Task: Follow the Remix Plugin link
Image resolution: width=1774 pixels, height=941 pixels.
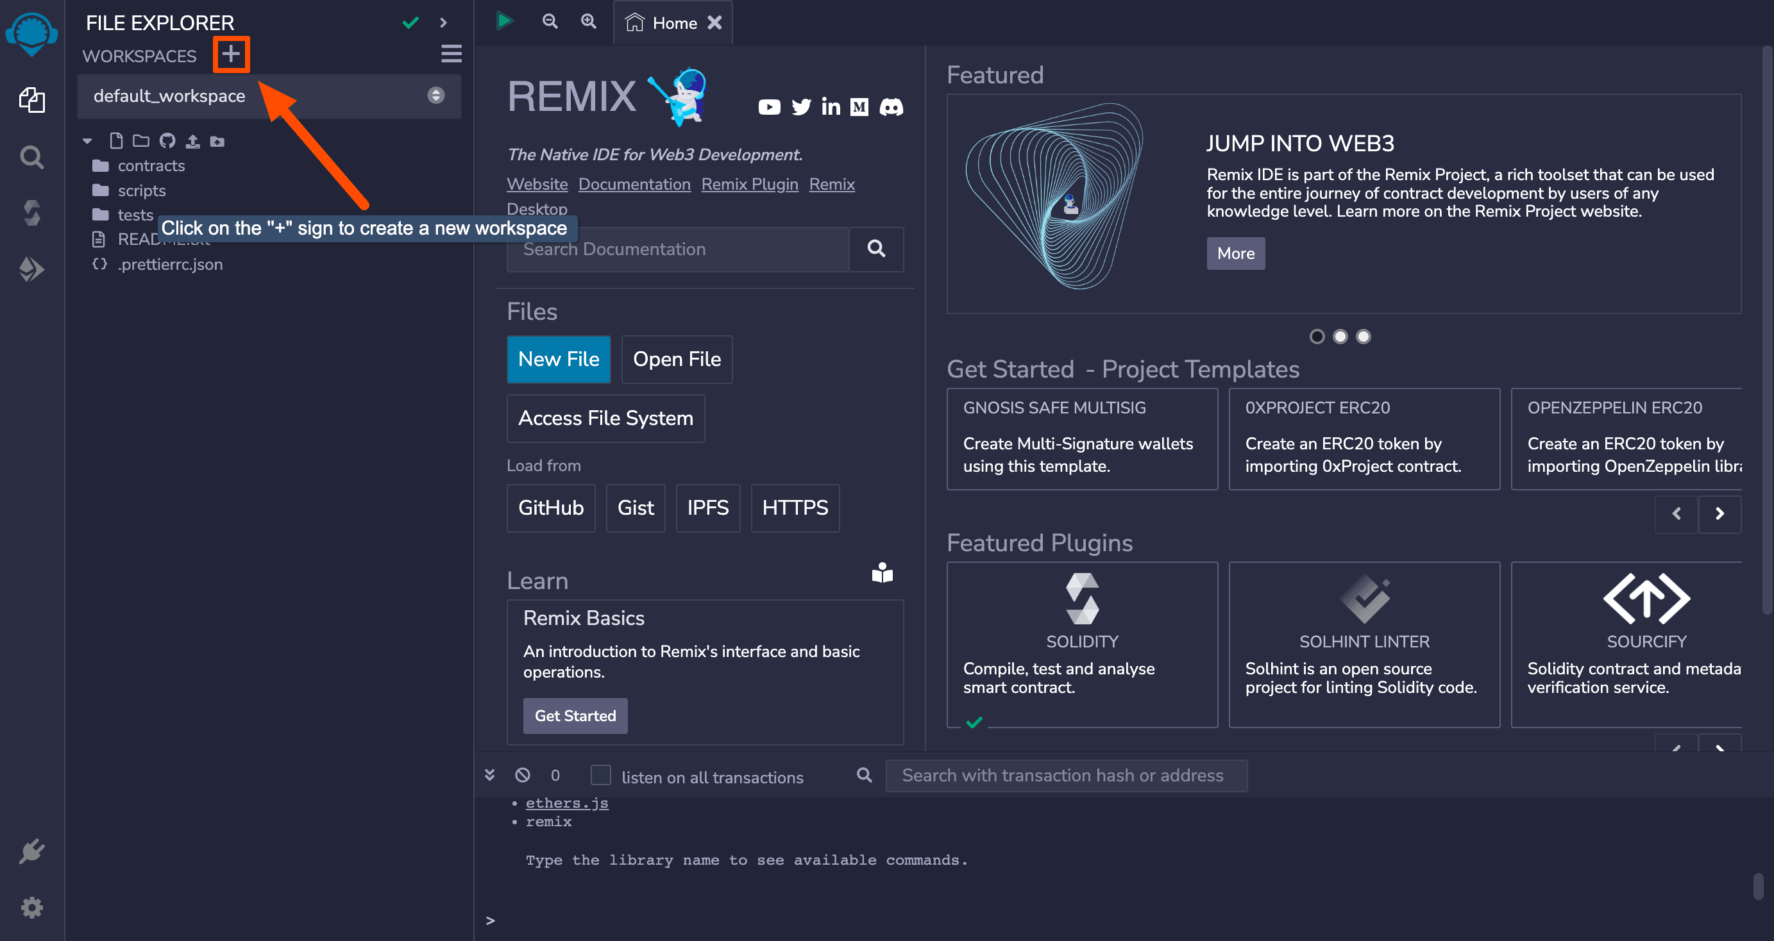Action: click(750, 185)
